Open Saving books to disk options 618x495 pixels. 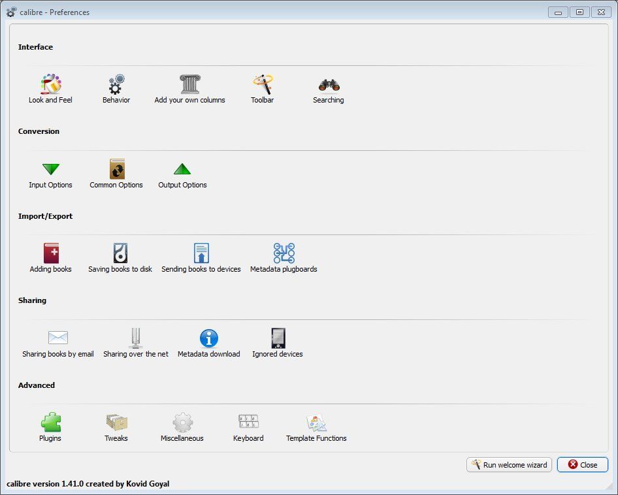pyautogui.click(x=120, y=253)
